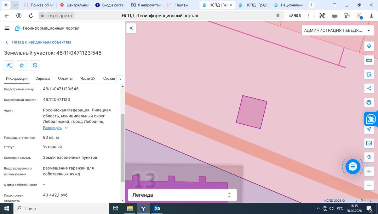The width and height of the screenshot is (378, 214).
Task: Locate my position on the map
Action: pos(369,129)
